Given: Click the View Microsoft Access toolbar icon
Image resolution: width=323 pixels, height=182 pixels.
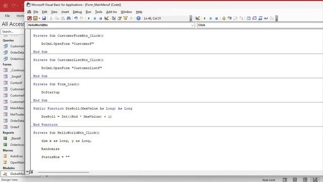Looking at the screenshot, I should point(29,18).
